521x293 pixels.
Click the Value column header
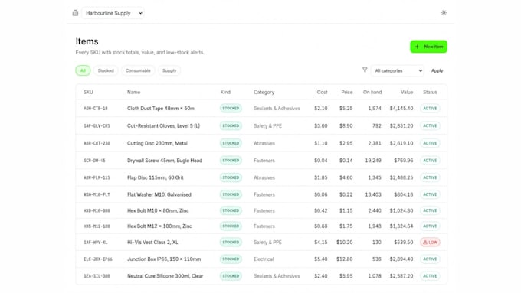point(407,92)
